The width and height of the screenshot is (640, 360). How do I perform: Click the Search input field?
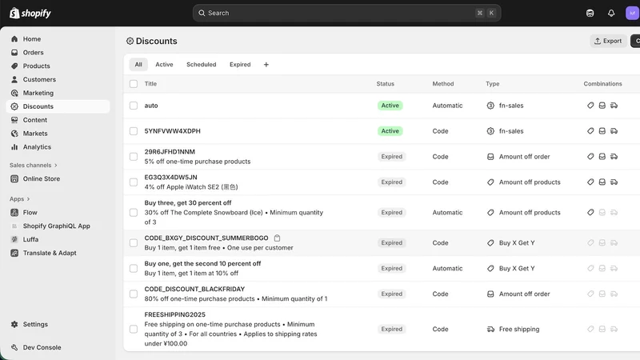[x=346, y=13]
